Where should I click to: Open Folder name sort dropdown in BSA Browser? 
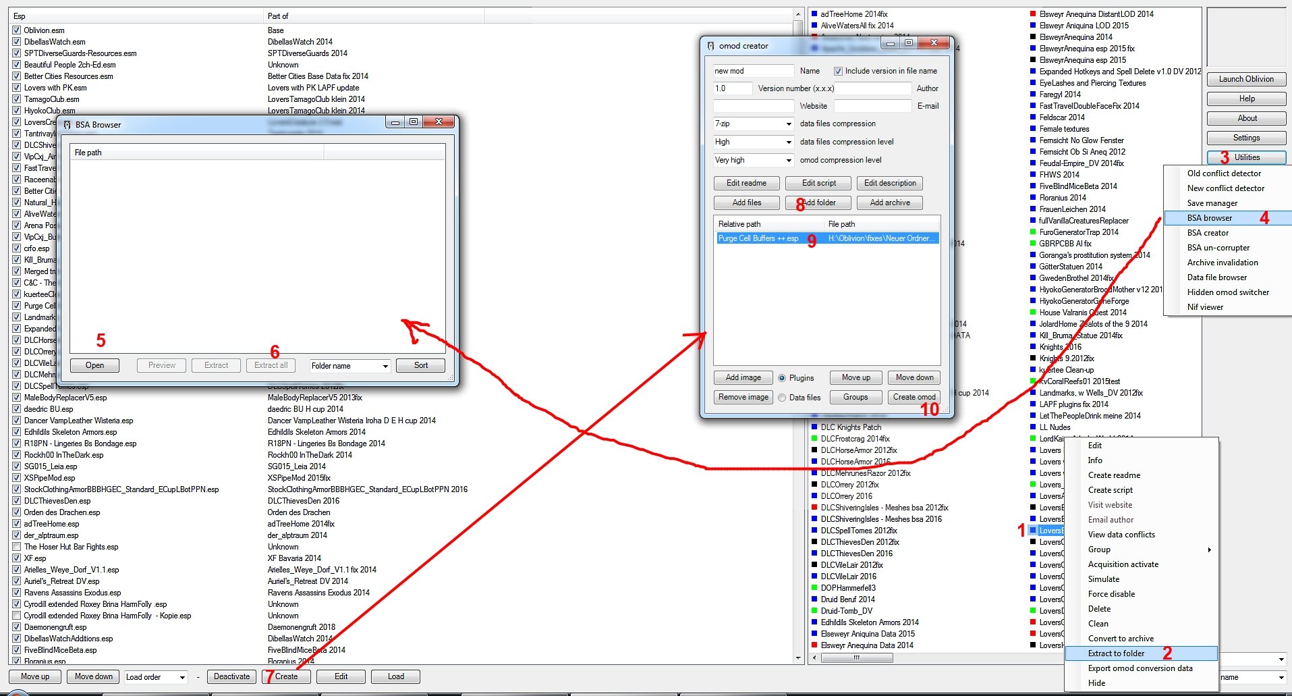click(385, 366)
